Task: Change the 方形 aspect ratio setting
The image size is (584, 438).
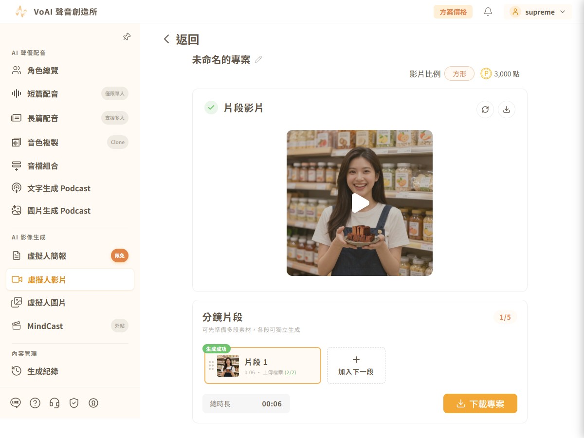Action: [x=459, y=73]
